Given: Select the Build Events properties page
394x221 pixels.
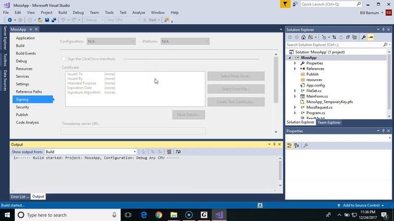Looking at the screenshot, I should point(26,53).
